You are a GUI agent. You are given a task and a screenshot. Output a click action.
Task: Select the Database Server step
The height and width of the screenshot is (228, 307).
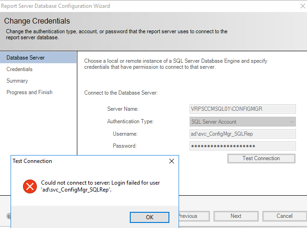(38, 58)
